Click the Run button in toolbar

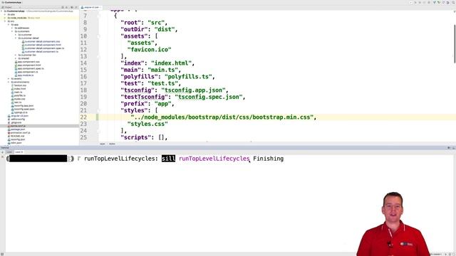point(415,2)
